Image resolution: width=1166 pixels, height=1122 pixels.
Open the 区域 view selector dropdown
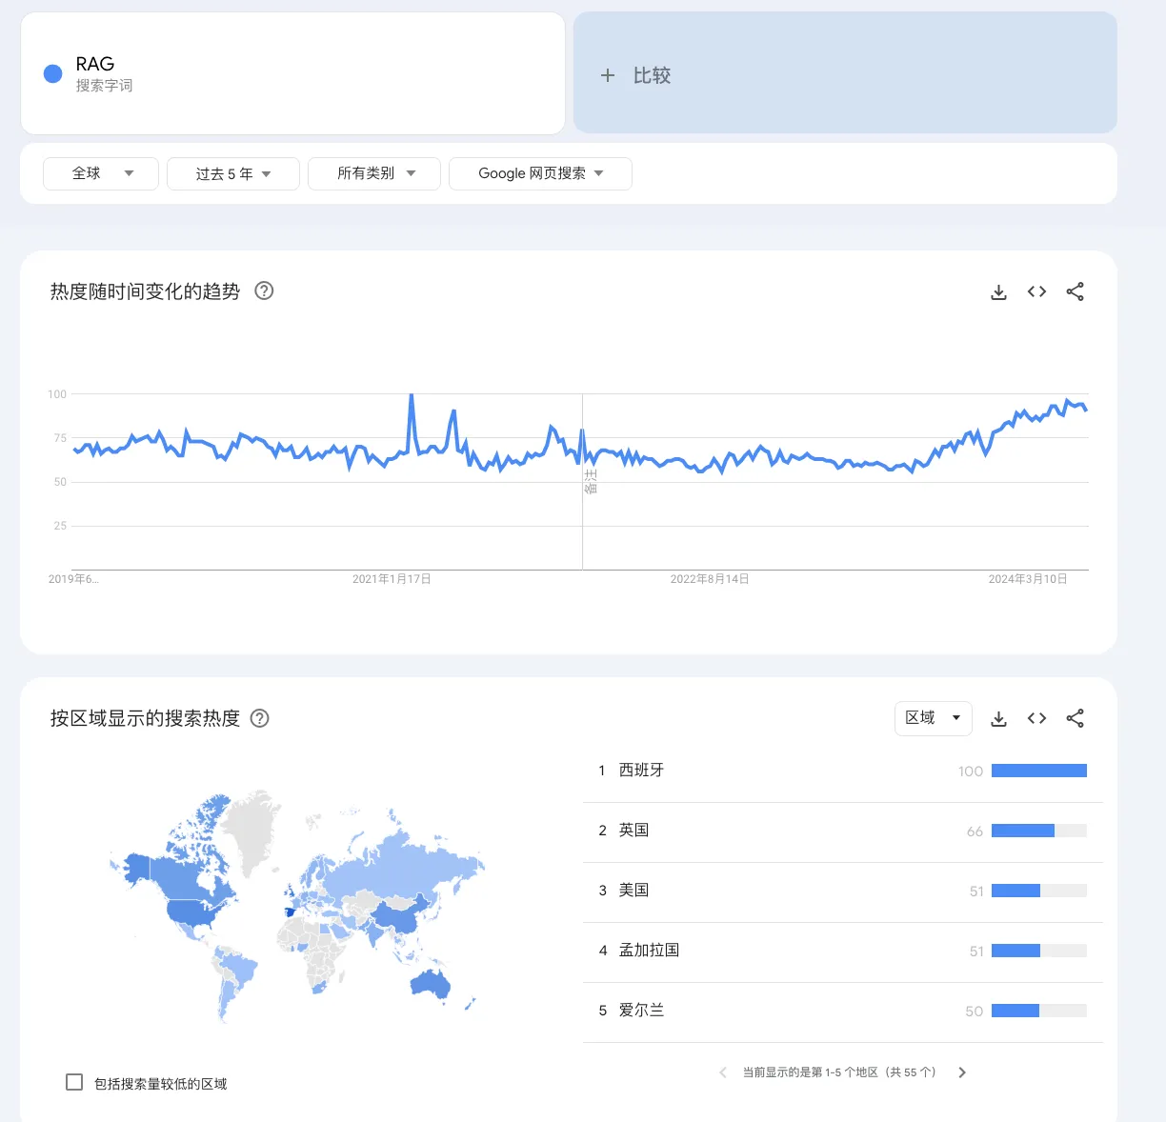(x=932, y=718)
